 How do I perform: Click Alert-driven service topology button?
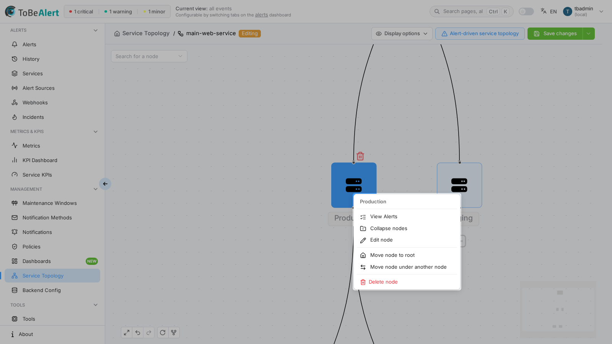[480, 34]
